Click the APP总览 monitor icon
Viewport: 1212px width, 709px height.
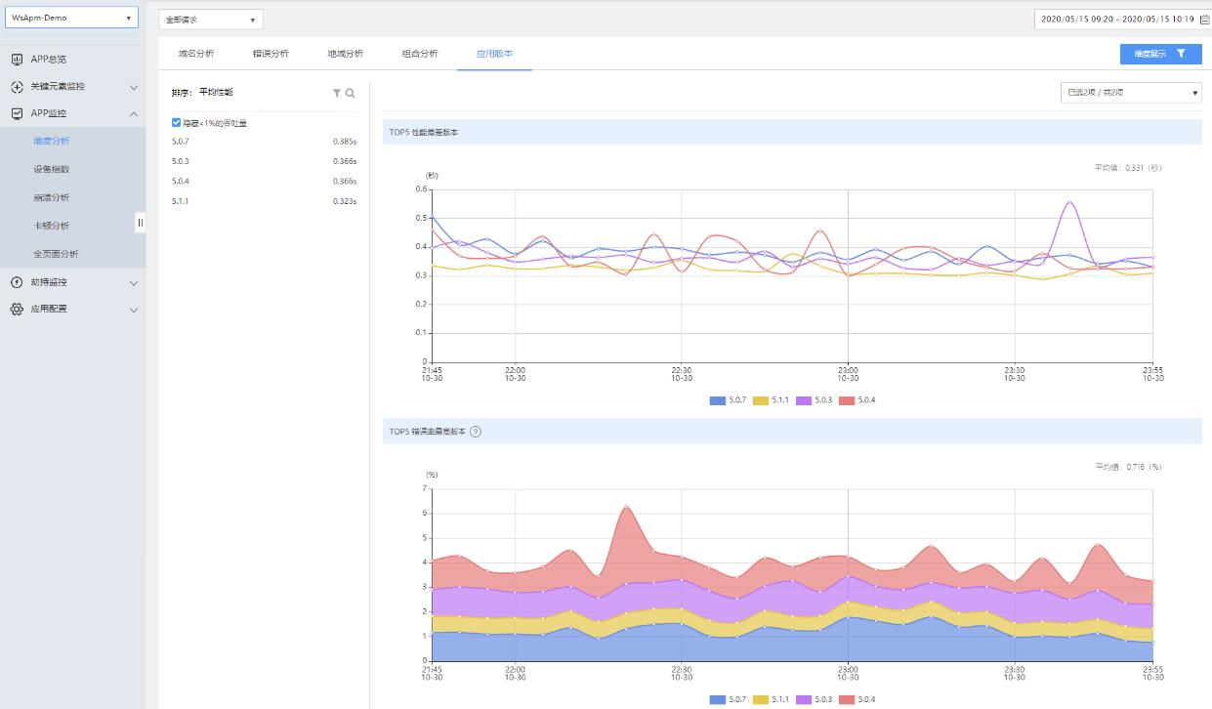pyautogui.click(x=17, y=60)
